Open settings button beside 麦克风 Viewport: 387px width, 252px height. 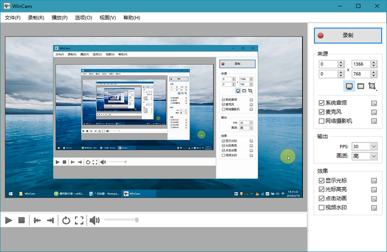373,112
